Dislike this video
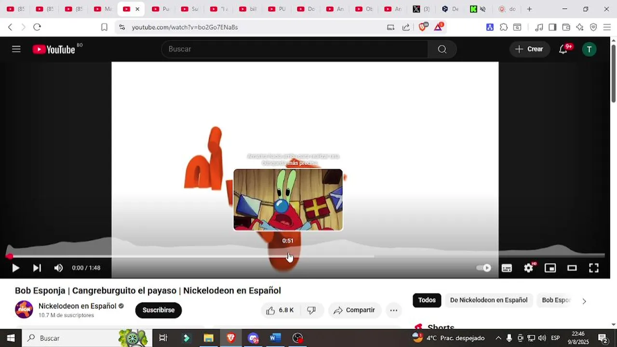Viewport: 617px width, 347px height. pyautogui.click(x=311, y=310)
